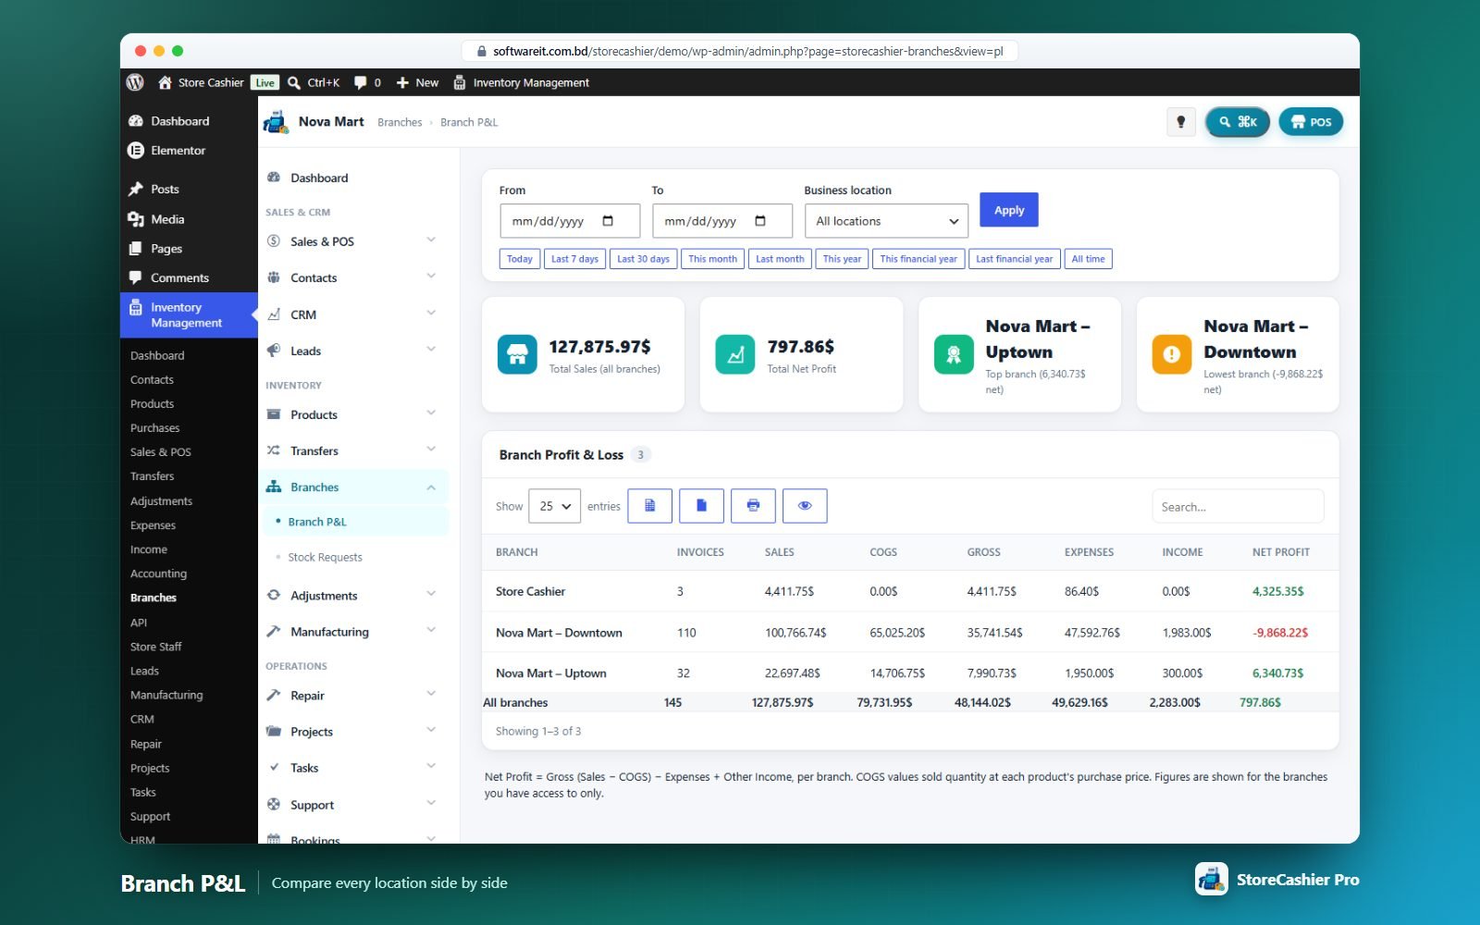Toggle column visibility eye button
Screen dimensions: 1480x925
pyautogui.click(x=805, y=506)
